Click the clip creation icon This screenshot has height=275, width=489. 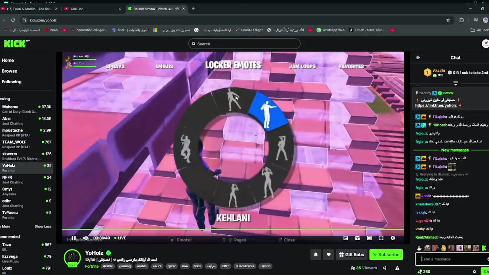[x=358, y=238]
